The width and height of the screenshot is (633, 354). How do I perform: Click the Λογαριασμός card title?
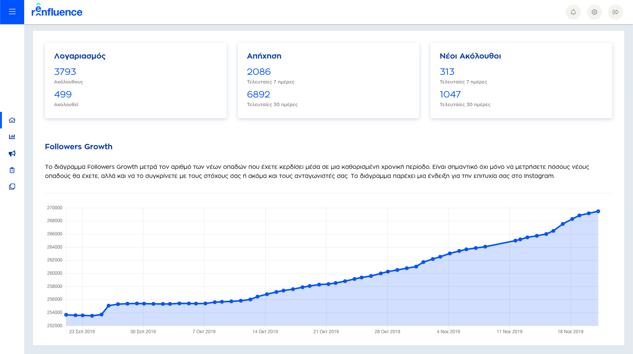80,56
